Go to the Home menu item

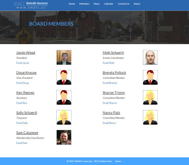click(72, 4)
